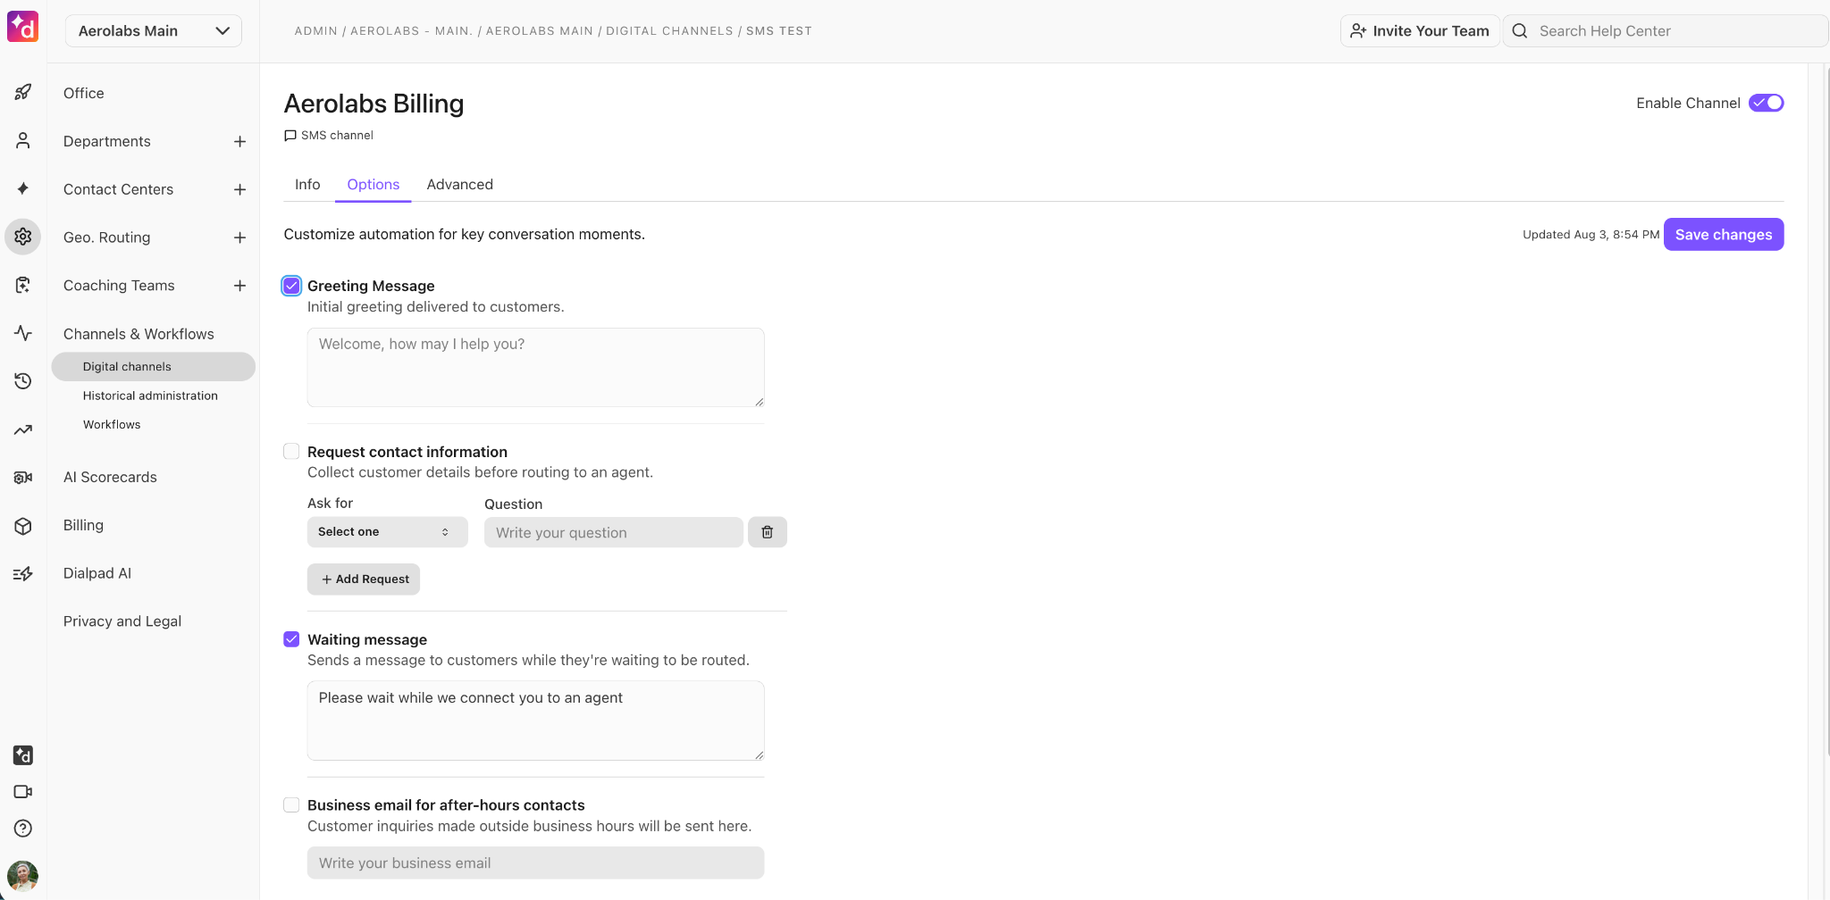Open Billing menu item
1830x900 pixels.
coord(84,526)
